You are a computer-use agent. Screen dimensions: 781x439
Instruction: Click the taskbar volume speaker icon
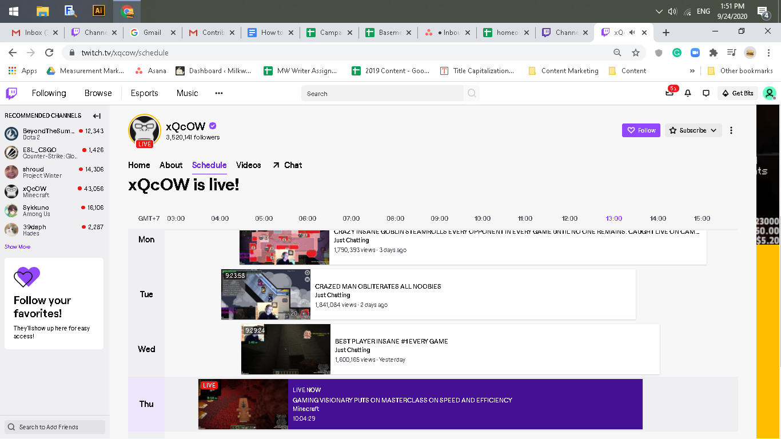[x=672, y=11]
